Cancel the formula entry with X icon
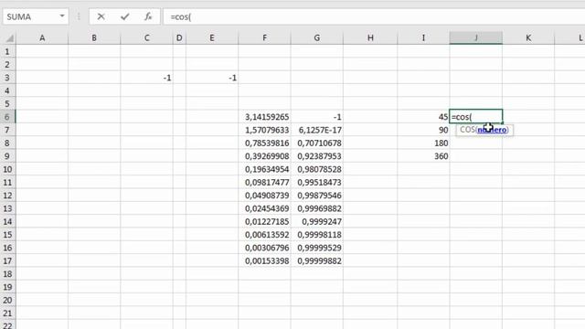Screen dimensions: 585x329 101,16
